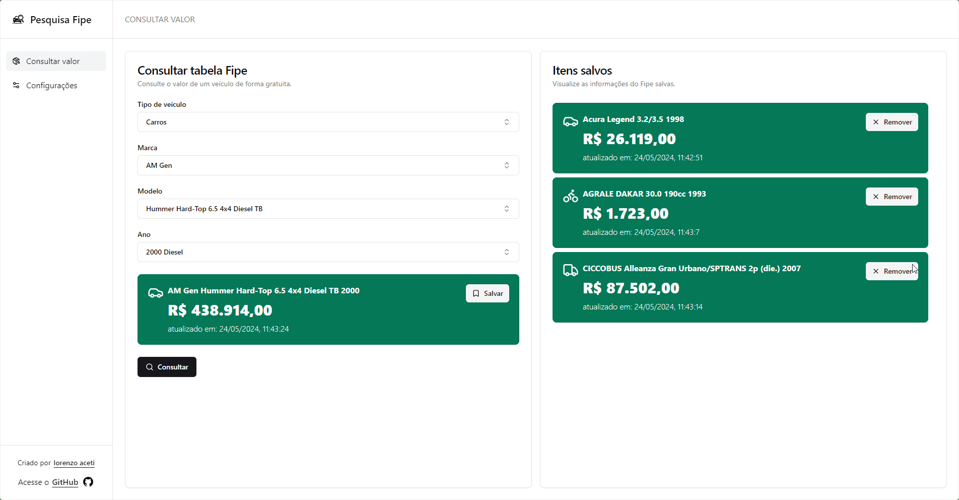Screen dimensions: 959x500
Task: Save the AM Gen Hummer result with Salvar
Action: [x=487, y=293]
